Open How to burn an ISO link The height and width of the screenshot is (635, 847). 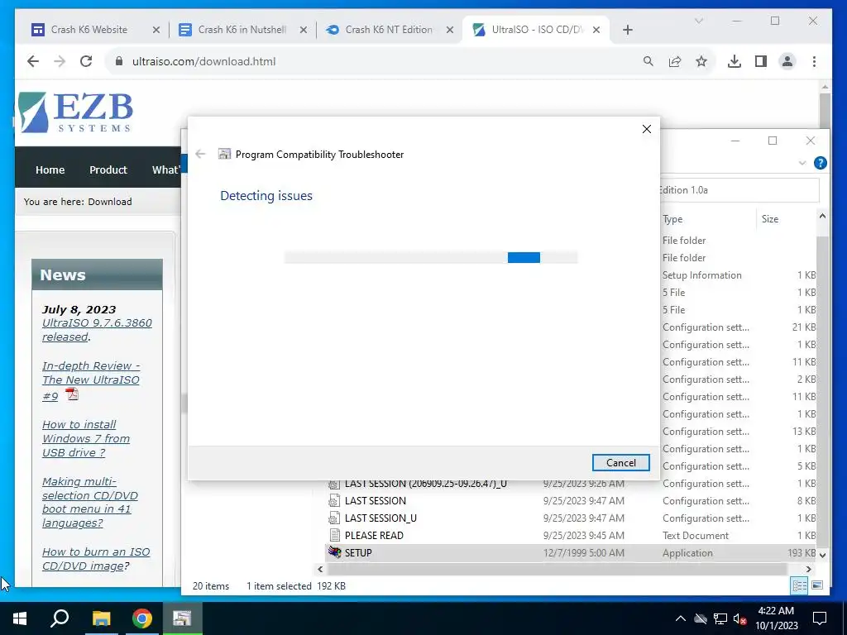[x=96, y=559]
